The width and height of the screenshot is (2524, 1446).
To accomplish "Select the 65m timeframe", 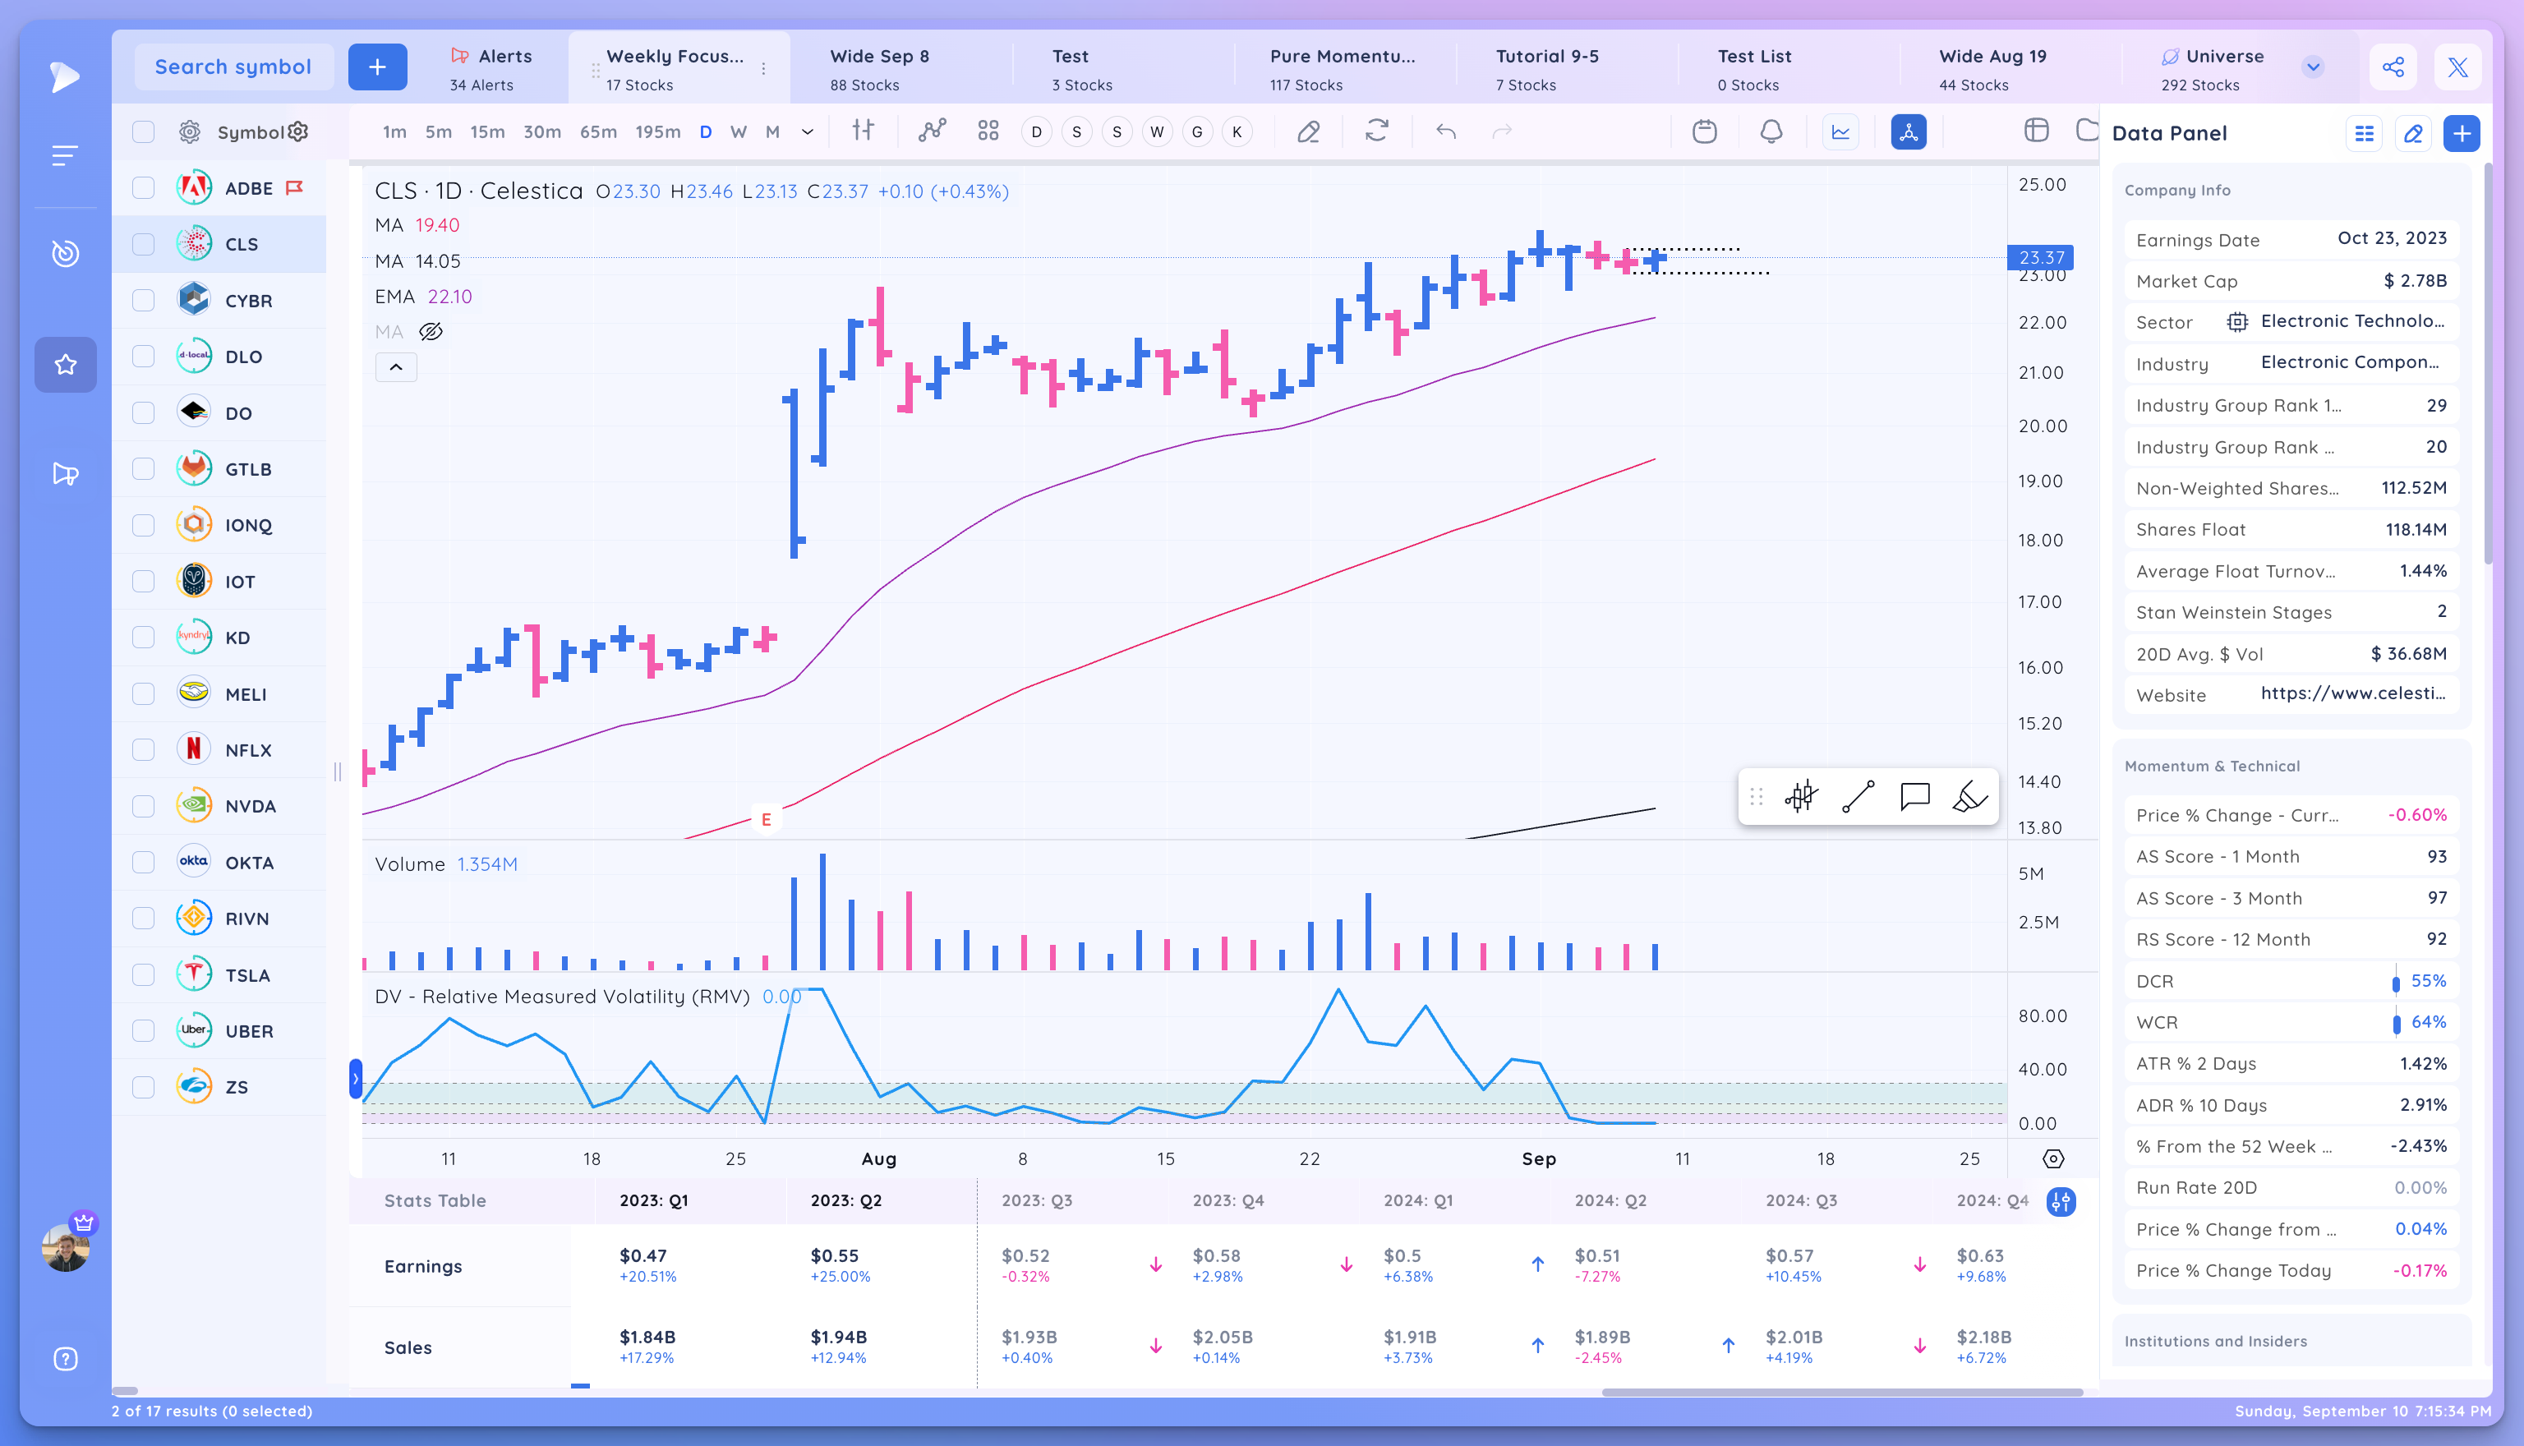I will click(x=598, y=131).
